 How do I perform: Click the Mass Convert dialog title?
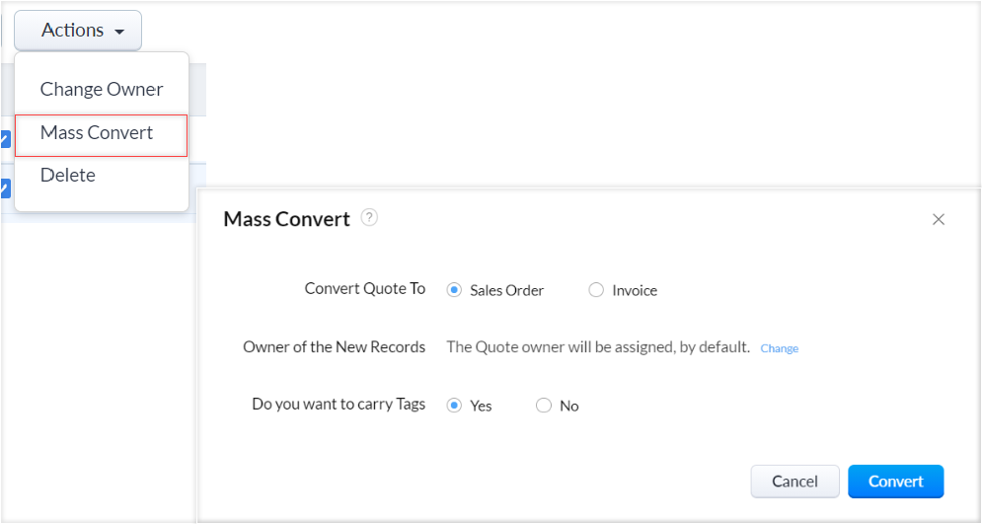point(286,219)
